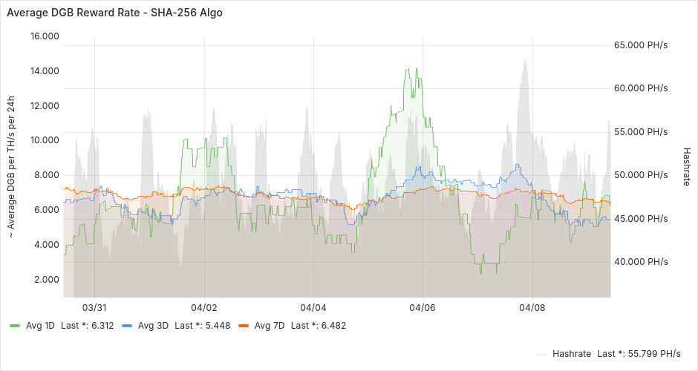Click the green Avg 1D legend color swatch
Screen dimensions: 698x371
[x=15, y=326]
